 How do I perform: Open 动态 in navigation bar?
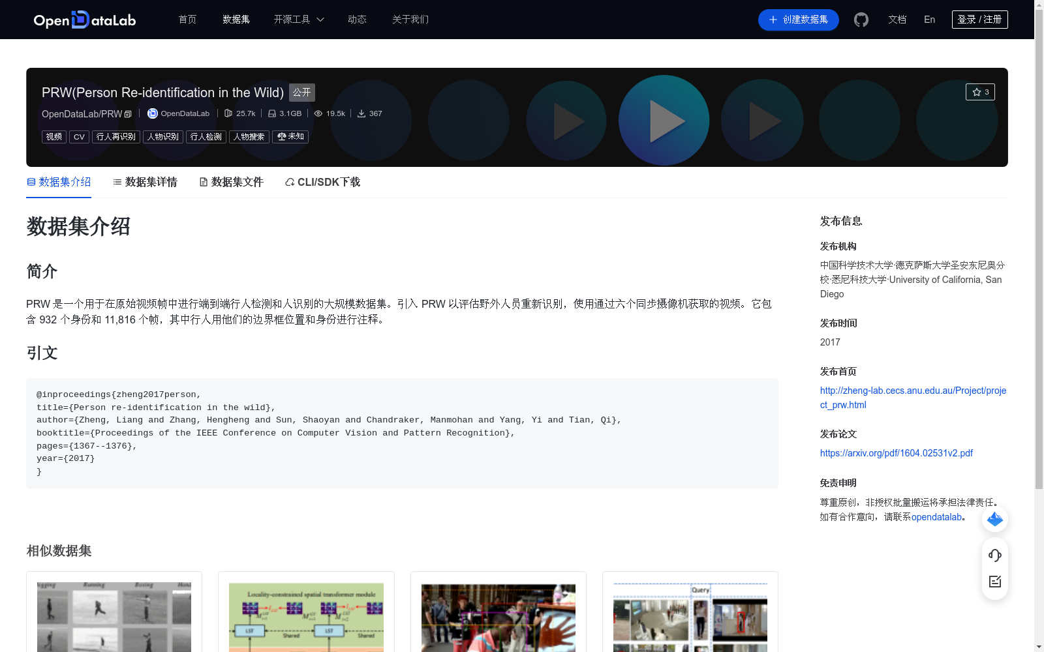[357, 20]
